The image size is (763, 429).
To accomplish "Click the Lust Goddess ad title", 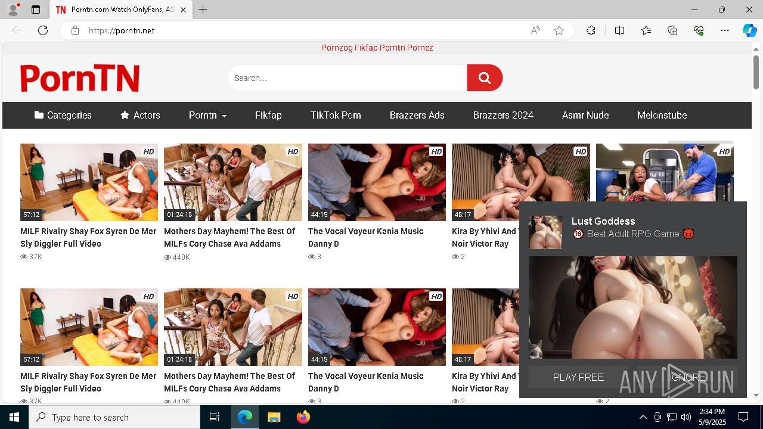I will click(603, 221).
